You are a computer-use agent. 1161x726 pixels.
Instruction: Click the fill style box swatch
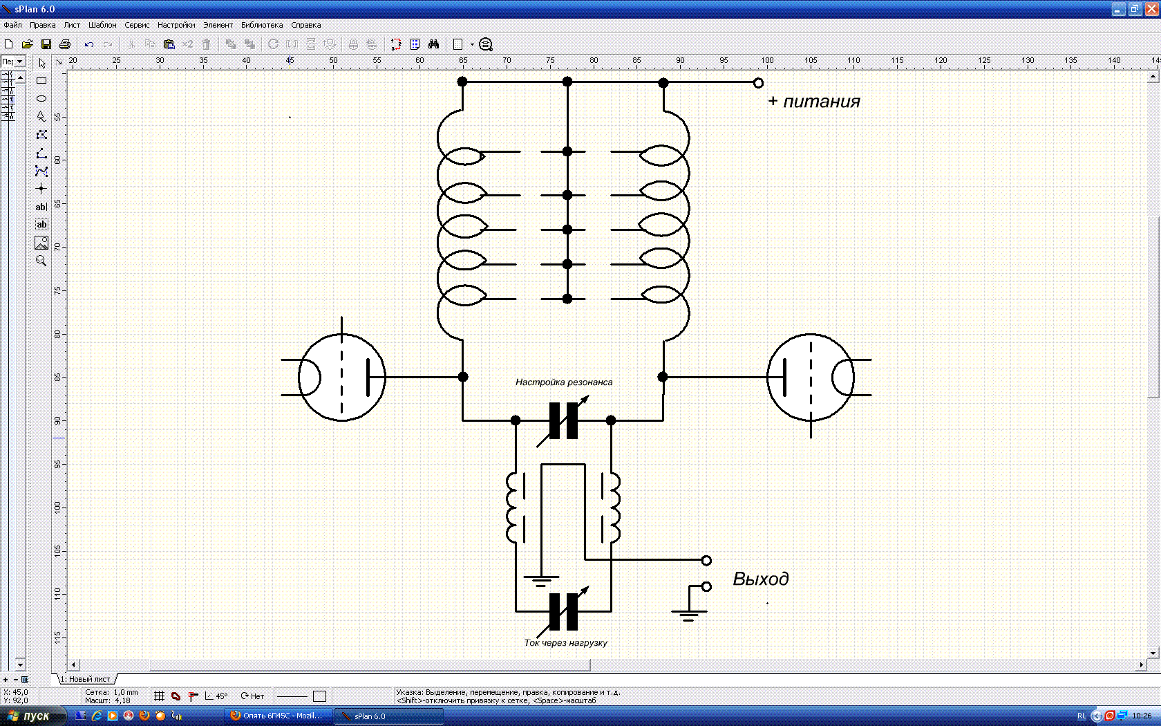tap(319, 696)
